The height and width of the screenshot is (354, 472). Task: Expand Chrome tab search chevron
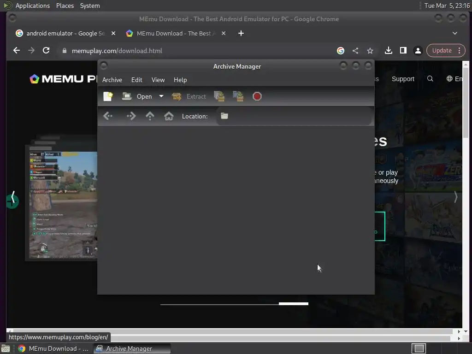(x=454, y=33)
